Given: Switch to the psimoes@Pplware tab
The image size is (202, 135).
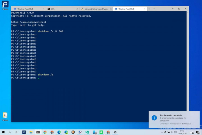Looking at the screenshot, I should [96, 9].
